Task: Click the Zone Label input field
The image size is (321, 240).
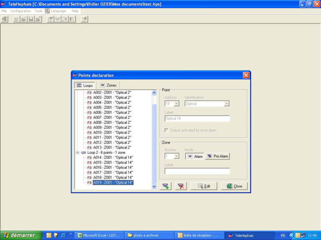Action: click(x=197, y=171)
